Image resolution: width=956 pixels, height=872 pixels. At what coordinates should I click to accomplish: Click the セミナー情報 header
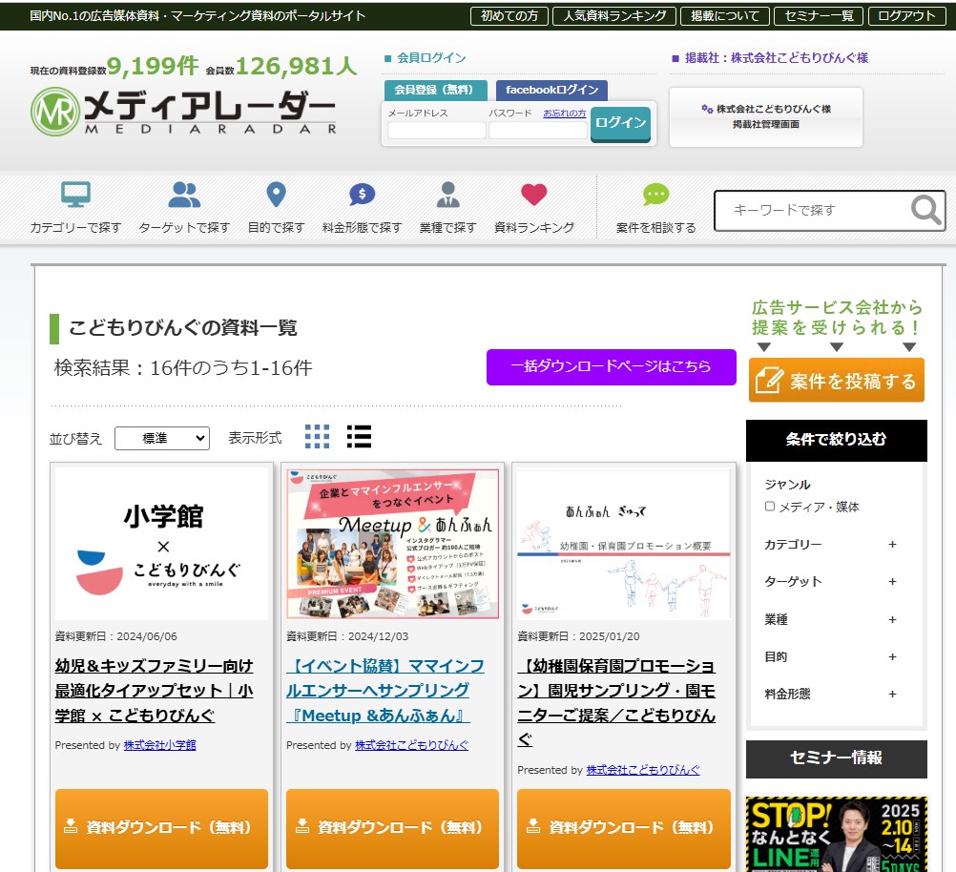click(x=837, y=758)
